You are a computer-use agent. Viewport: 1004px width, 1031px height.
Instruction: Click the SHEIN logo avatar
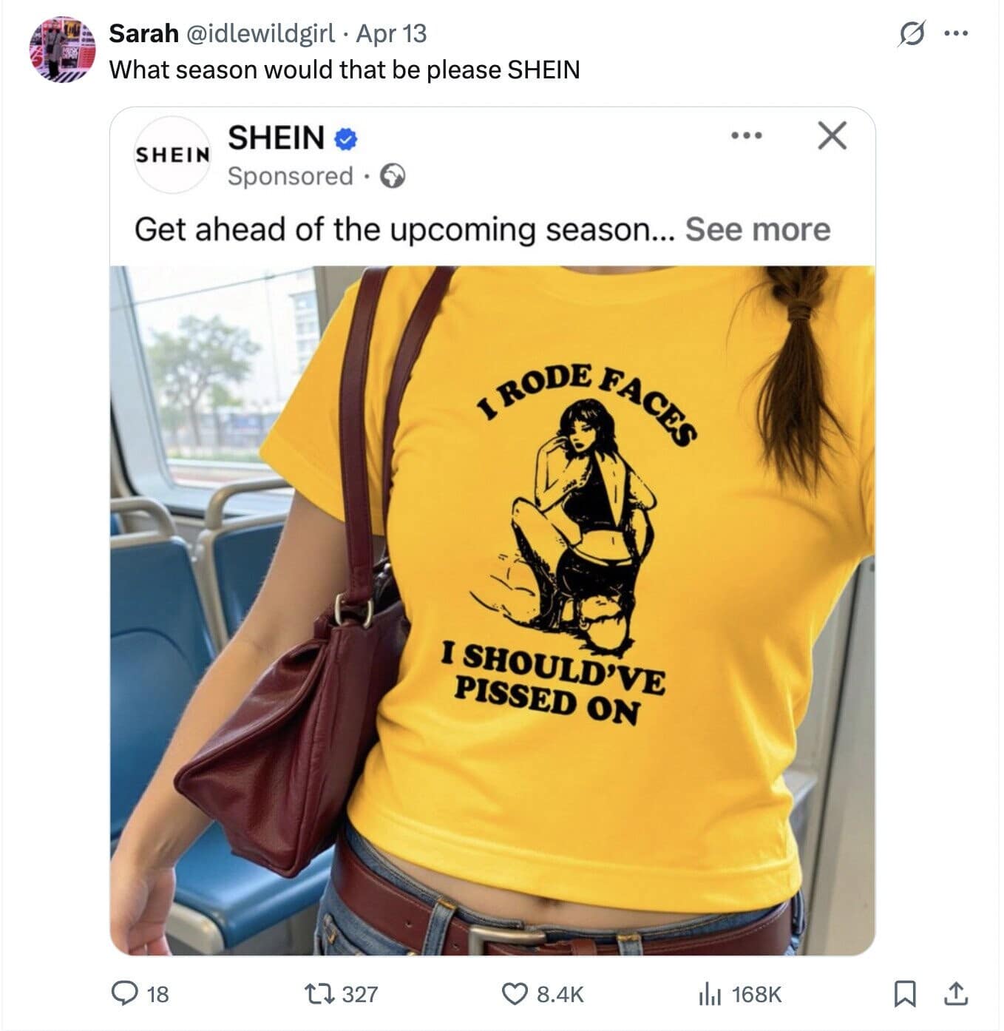[x=173, y=155]
